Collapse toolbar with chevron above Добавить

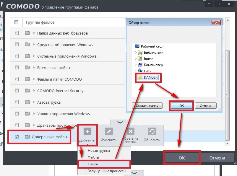point(120,122)
